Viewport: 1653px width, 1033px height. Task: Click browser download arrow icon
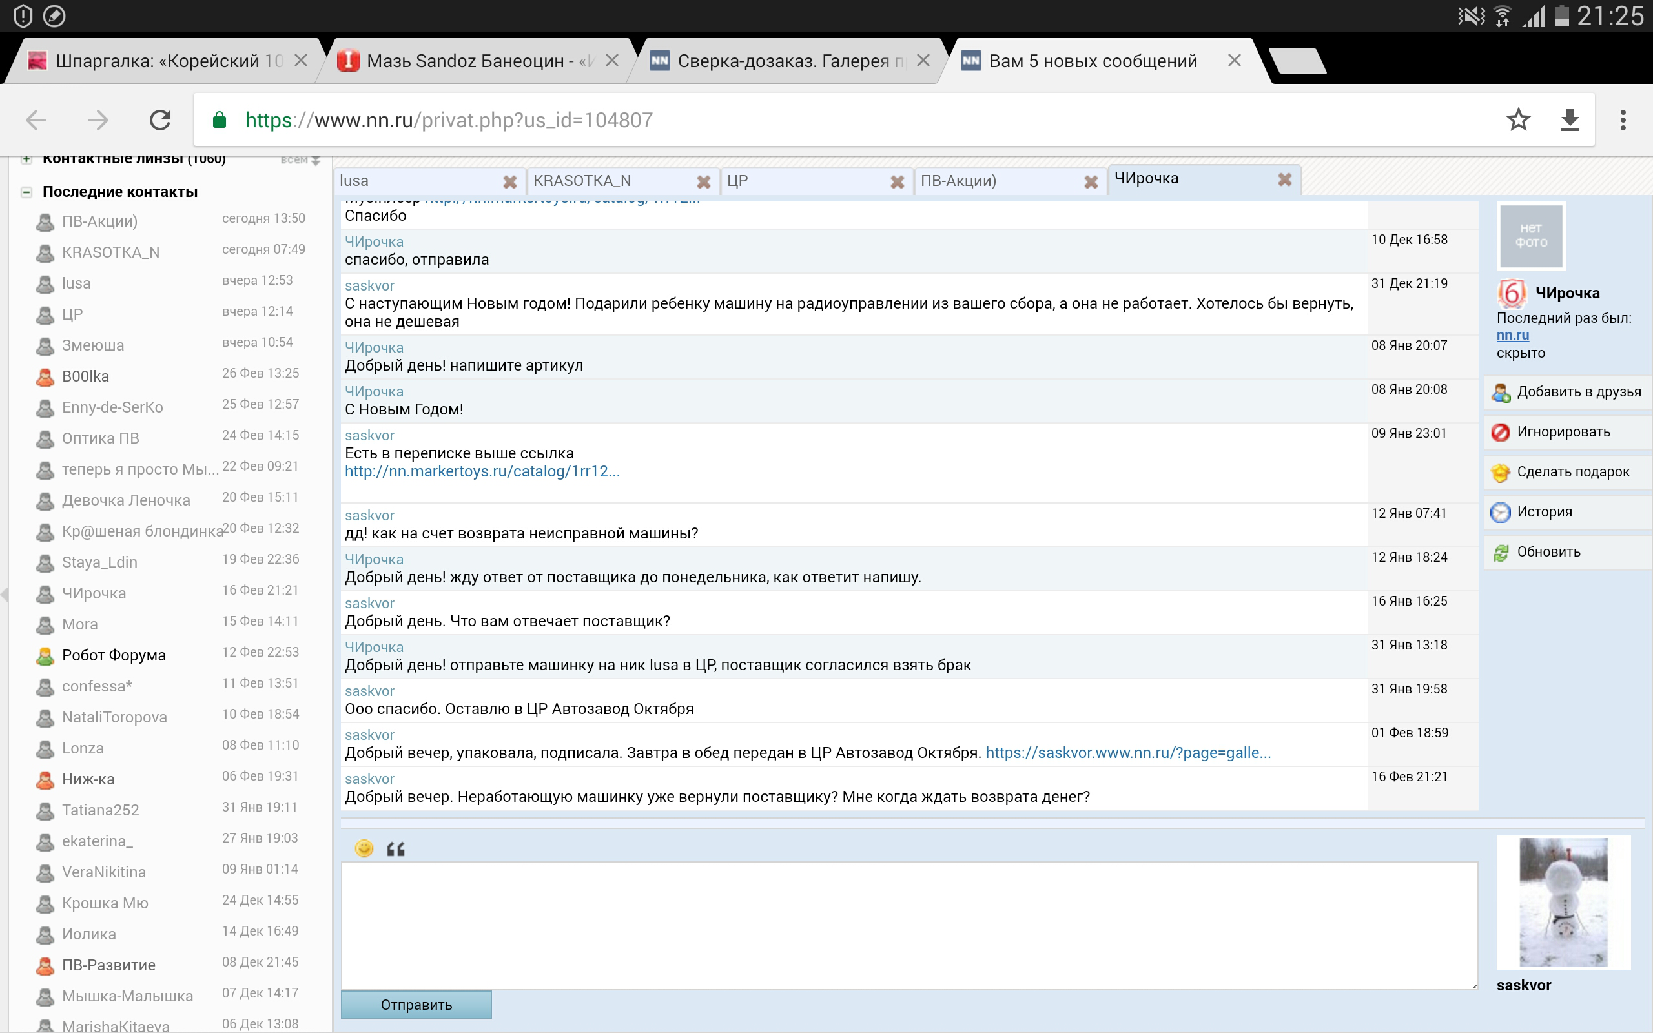(x=1570, y=120)
